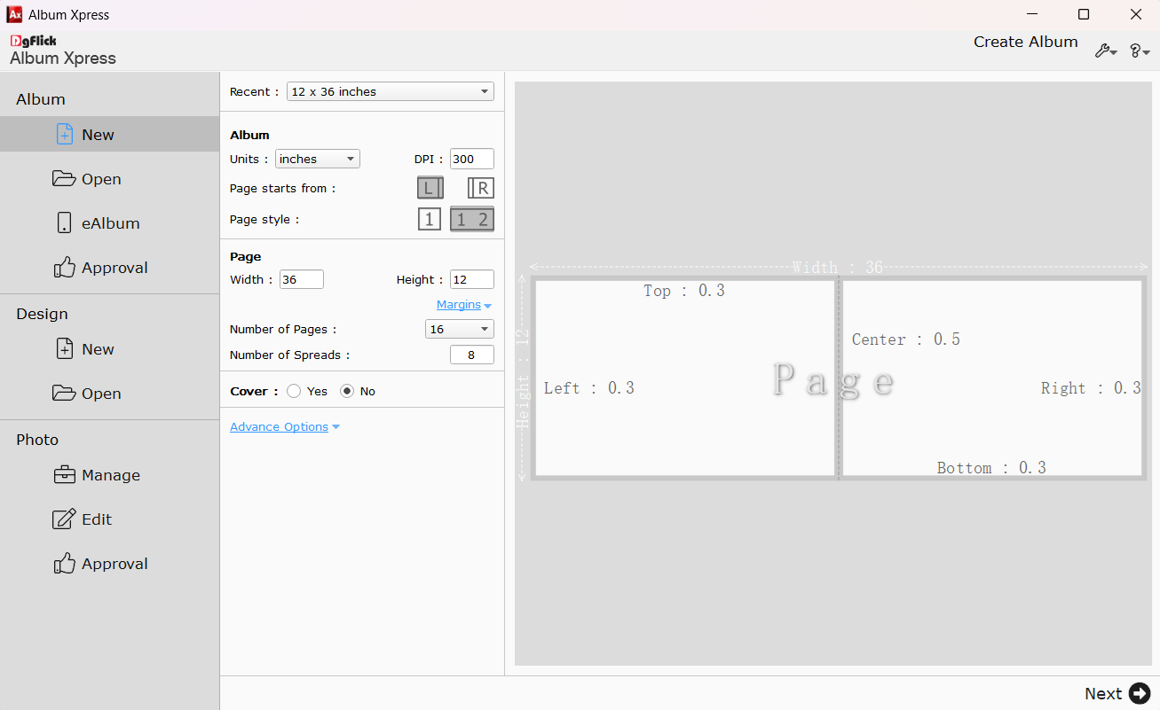Click the Album Open folder icon
The height and width of the screenshot is (710, 1160).
pyautogui.click(x=64, y=178)
